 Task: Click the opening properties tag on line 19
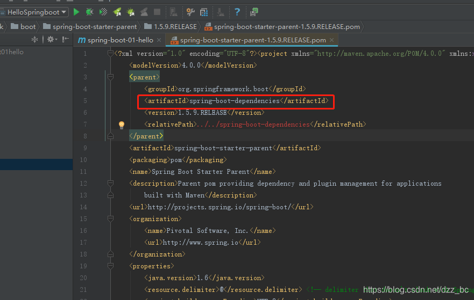(x=152, y=266)
